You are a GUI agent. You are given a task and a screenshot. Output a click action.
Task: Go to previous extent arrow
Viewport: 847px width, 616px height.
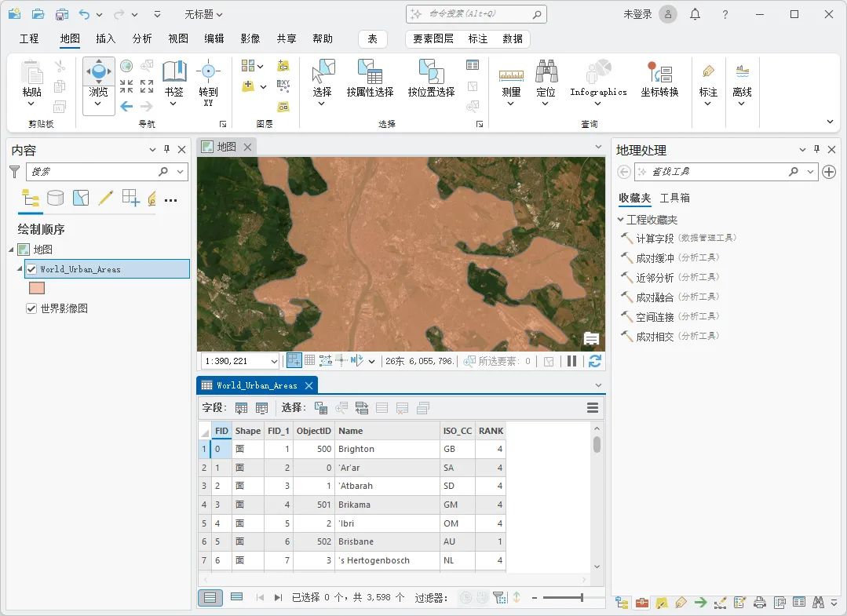pos(126,107)
